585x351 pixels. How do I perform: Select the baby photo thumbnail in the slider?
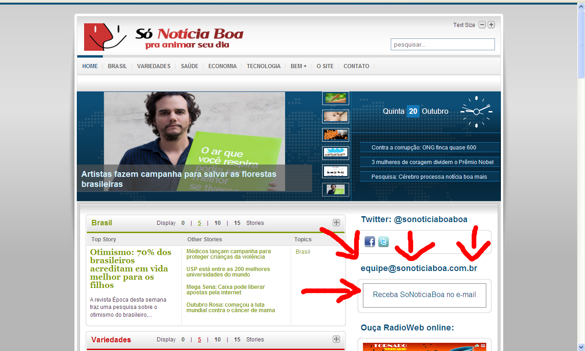(335, 116)
